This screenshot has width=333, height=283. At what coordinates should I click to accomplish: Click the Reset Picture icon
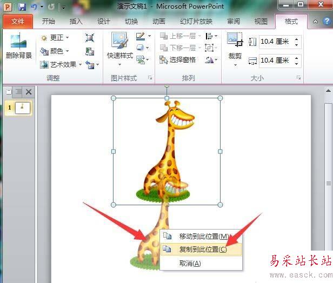tap(90, 64)
